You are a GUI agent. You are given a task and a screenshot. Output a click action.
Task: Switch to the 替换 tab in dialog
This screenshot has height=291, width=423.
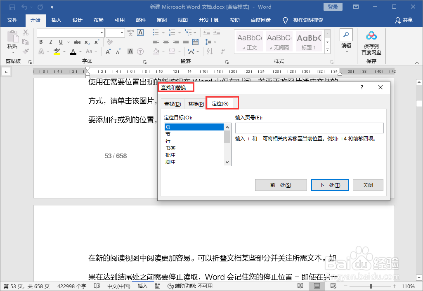point(195,103)
